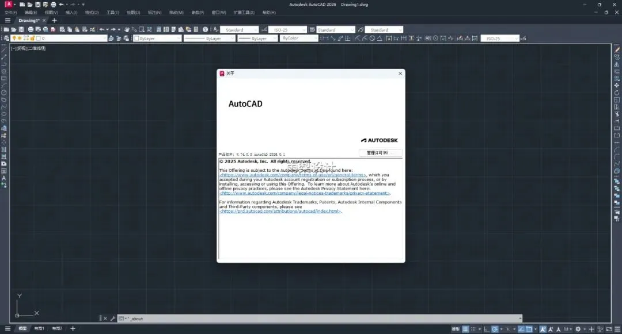The height and width of the screenshot is (334, 622).
Task: Open the multileader style Standard dropdown
Action: tap(384, 30)
